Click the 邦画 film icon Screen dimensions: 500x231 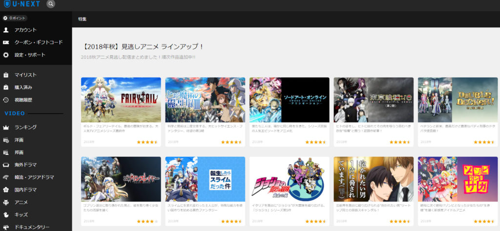[6, 152]
